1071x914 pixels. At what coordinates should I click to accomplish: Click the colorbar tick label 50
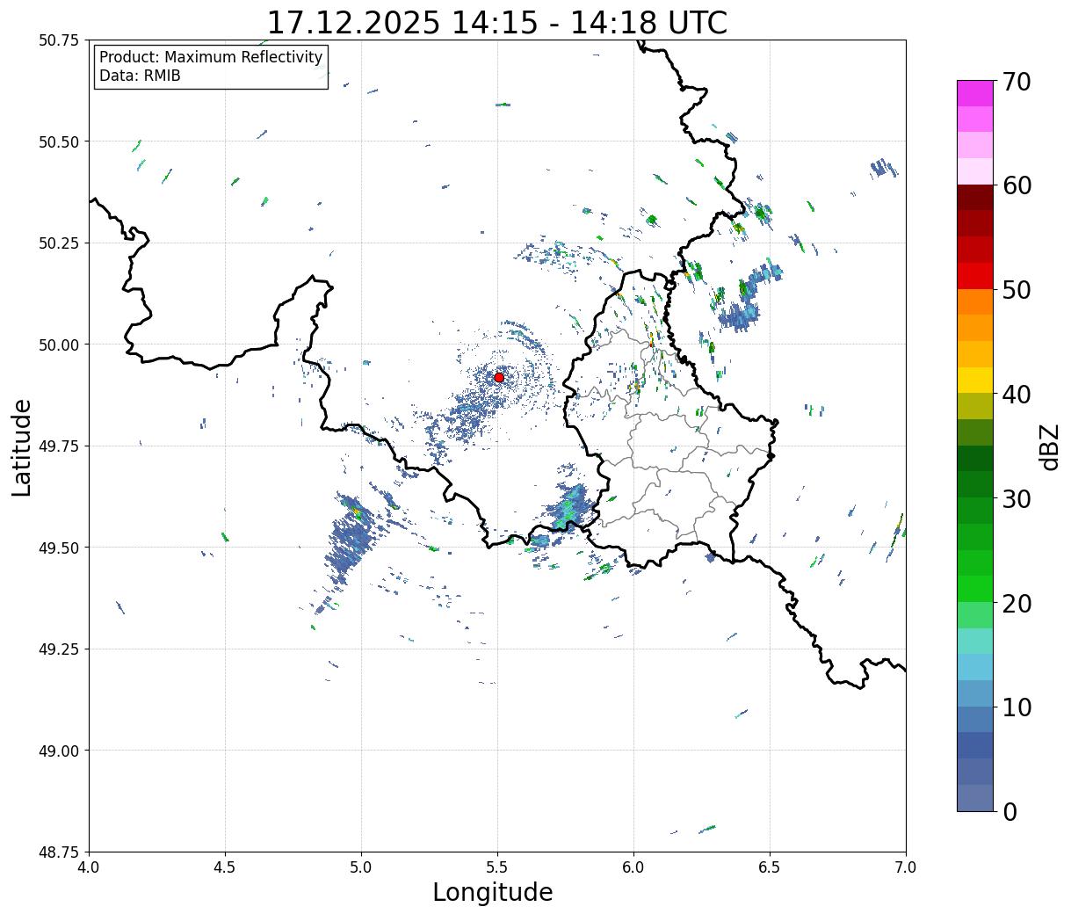(x=1017, y=290)
